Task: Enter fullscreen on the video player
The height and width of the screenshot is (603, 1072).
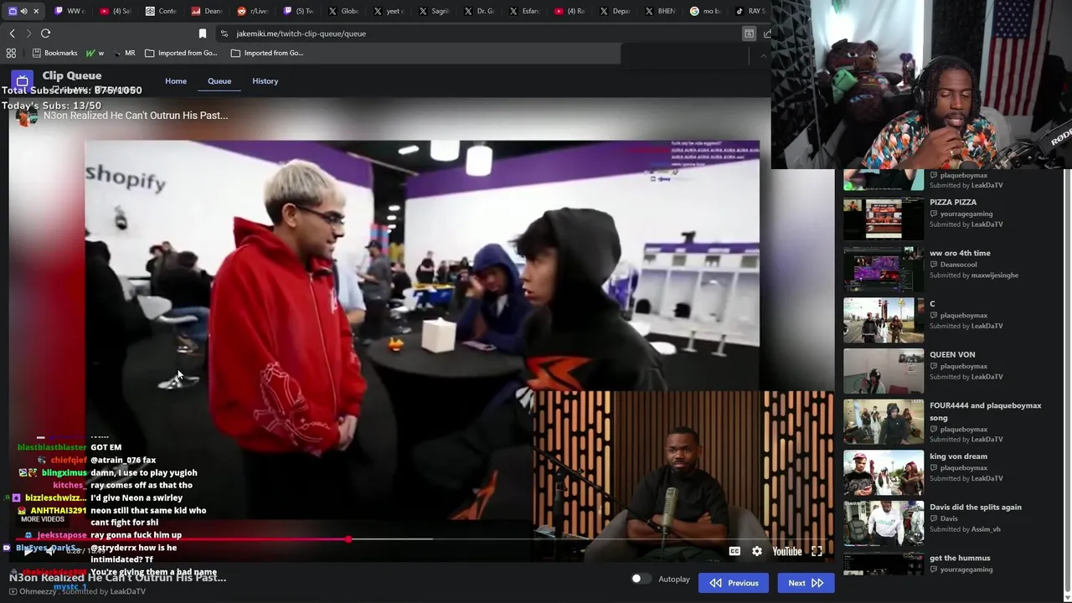Action: coord(817,551)
